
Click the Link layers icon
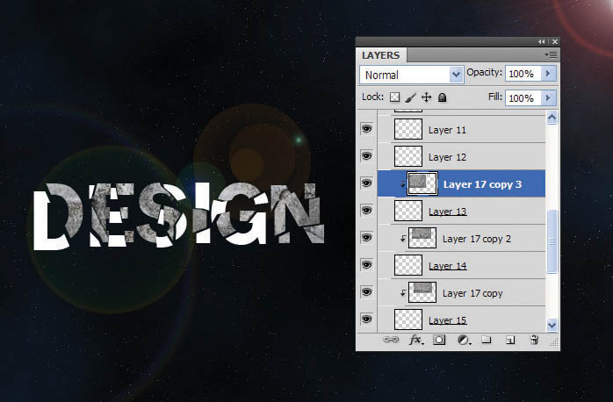(x=391, y=340)
